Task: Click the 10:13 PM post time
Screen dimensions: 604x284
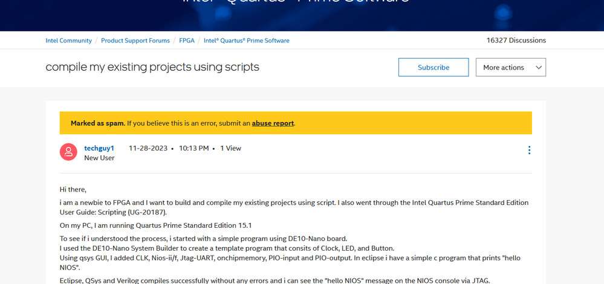Action: pyautogui.click(x=193, y=148)
